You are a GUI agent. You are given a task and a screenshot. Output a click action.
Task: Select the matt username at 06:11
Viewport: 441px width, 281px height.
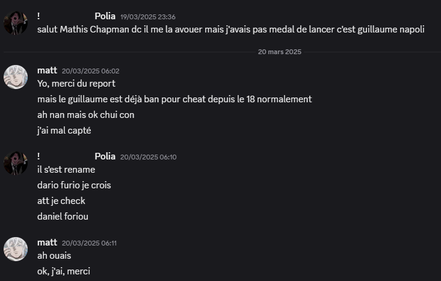[47, 242]
